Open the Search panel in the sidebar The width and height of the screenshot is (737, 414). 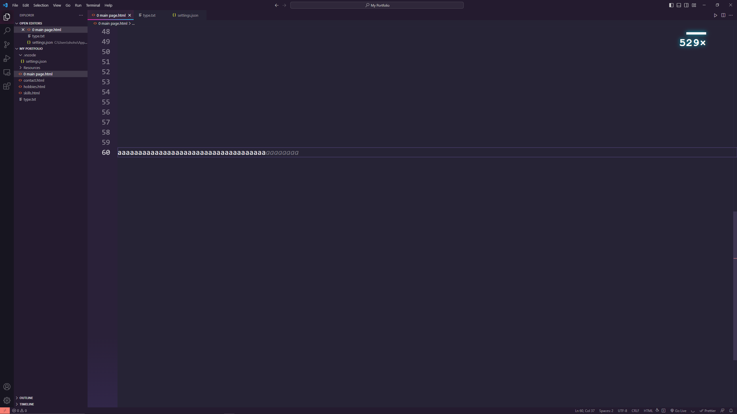[7, 30]
